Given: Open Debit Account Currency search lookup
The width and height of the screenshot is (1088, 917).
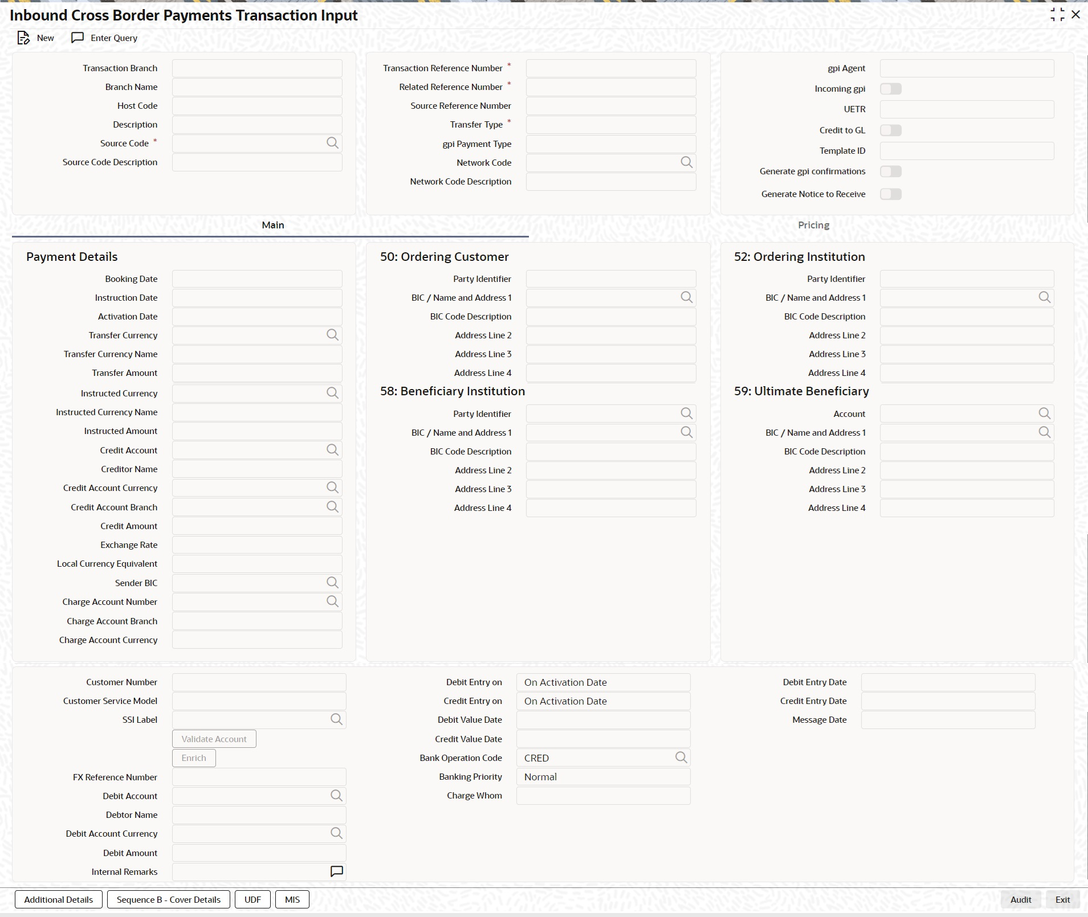Looking at the screenshot, I should (337, 833).
